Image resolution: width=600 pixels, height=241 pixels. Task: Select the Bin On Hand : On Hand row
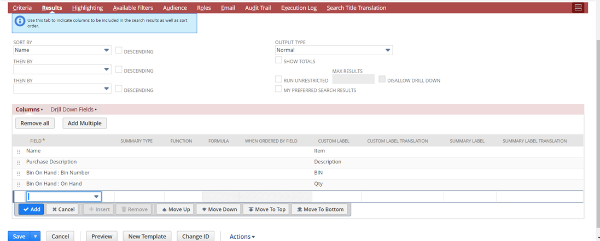tap(298, 184)
